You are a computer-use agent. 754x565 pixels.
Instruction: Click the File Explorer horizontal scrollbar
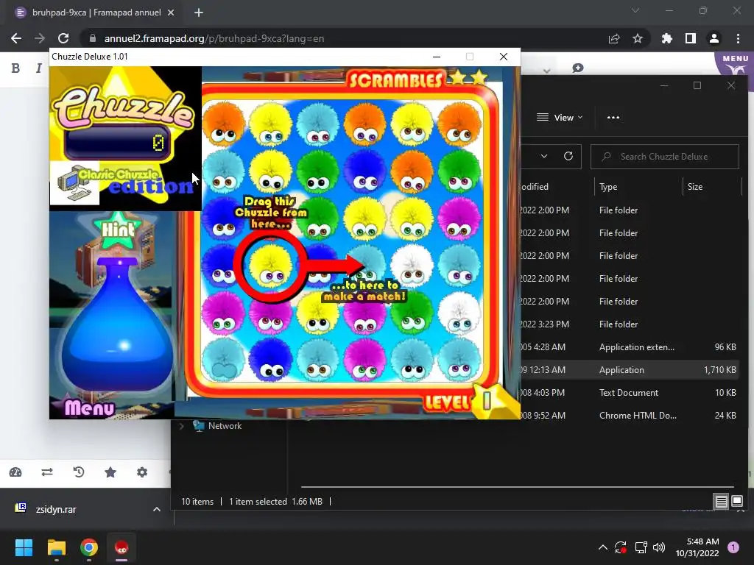click(x=518, y=487)
